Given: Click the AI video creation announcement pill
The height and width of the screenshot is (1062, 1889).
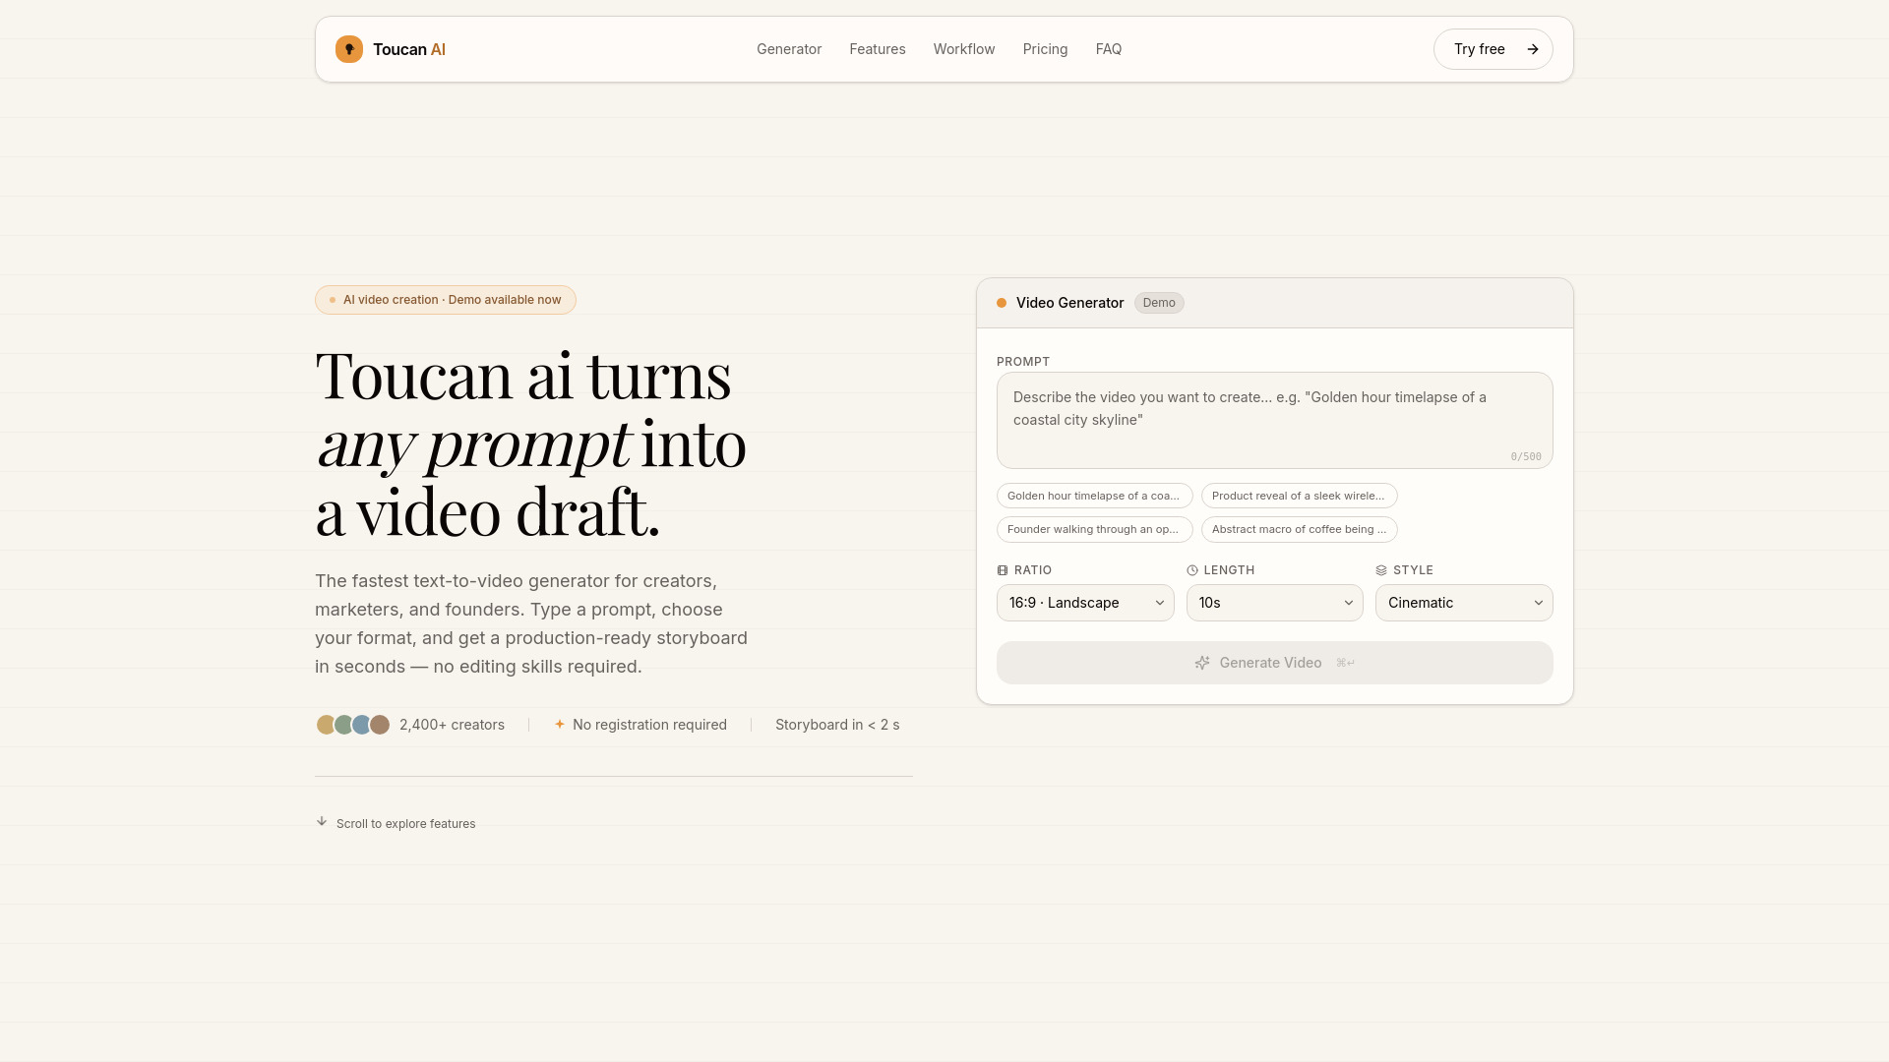Looking at the screenshot, I should (446, 300).
